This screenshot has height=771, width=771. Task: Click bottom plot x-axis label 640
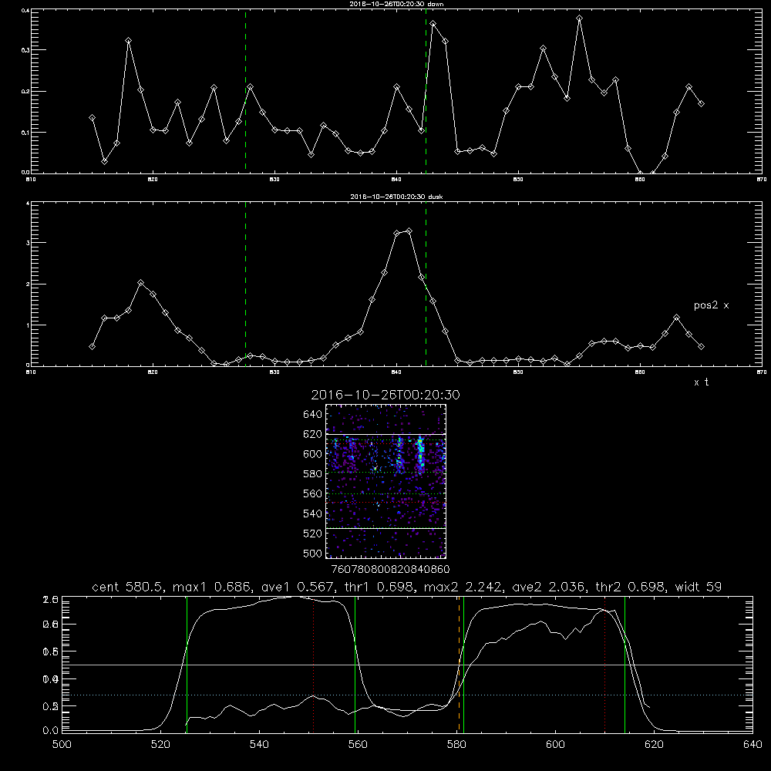(x=752, y=745)
